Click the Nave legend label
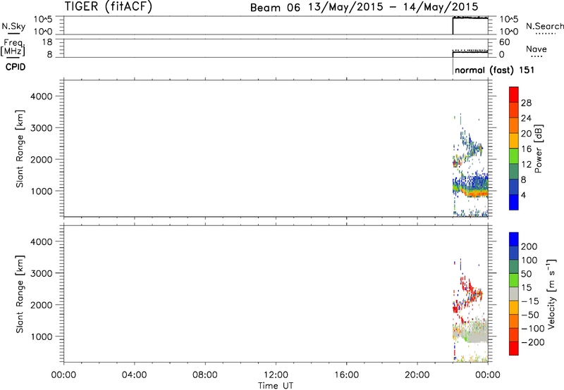The height and width of the screenshot is (390, 564). click(536, 49)
